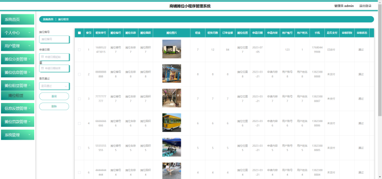The image size is (382, 179).
Task: Click the 查询 search button
Action: (54, 96)
